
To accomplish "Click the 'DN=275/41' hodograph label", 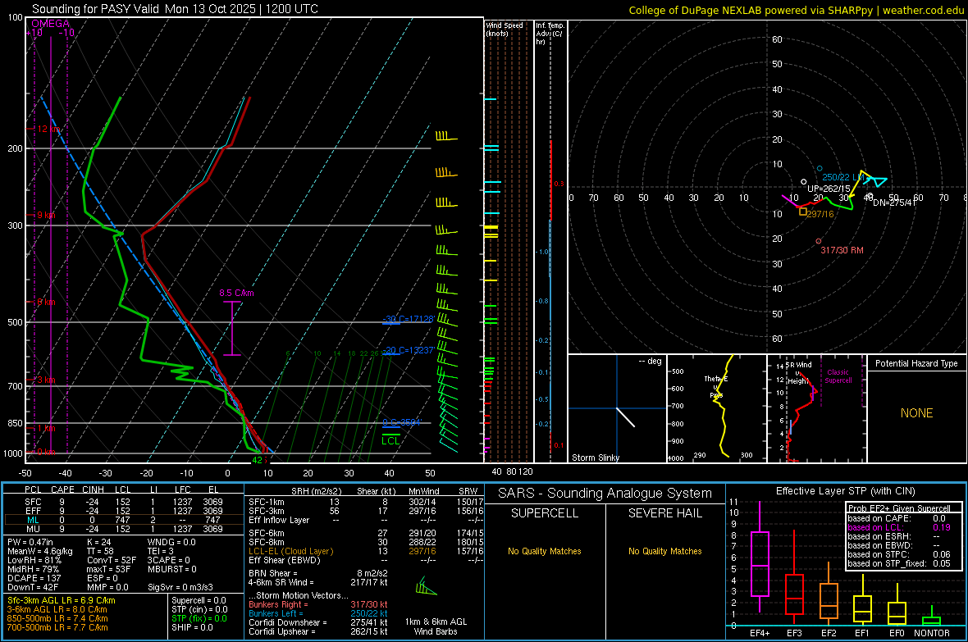I will pos(894,203).
